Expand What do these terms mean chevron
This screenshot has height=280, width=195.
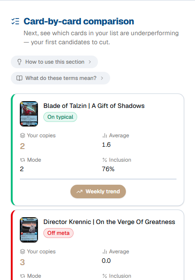(102, 78)
